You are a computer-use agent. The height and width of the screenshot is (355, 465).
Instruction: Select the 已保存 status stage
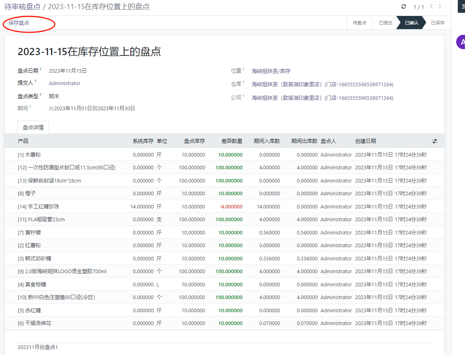[x=437, y=23]
